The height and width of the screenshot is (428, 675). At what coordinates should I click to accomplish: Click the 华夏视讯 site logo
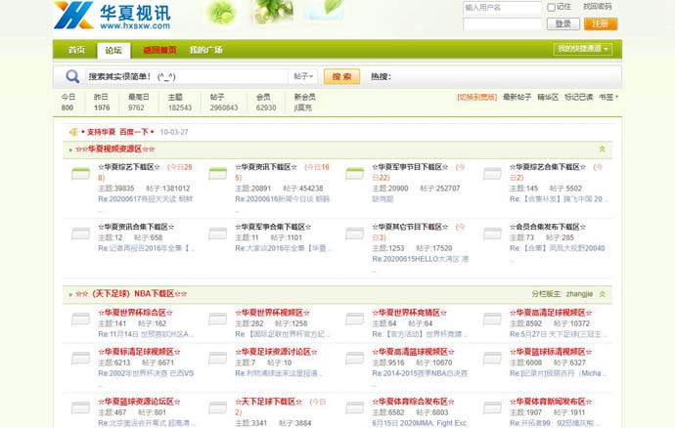(112, 16)
